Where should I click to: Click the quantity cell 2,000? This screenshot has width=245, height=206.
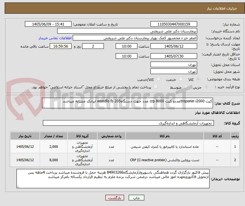[x=53, y=147]
